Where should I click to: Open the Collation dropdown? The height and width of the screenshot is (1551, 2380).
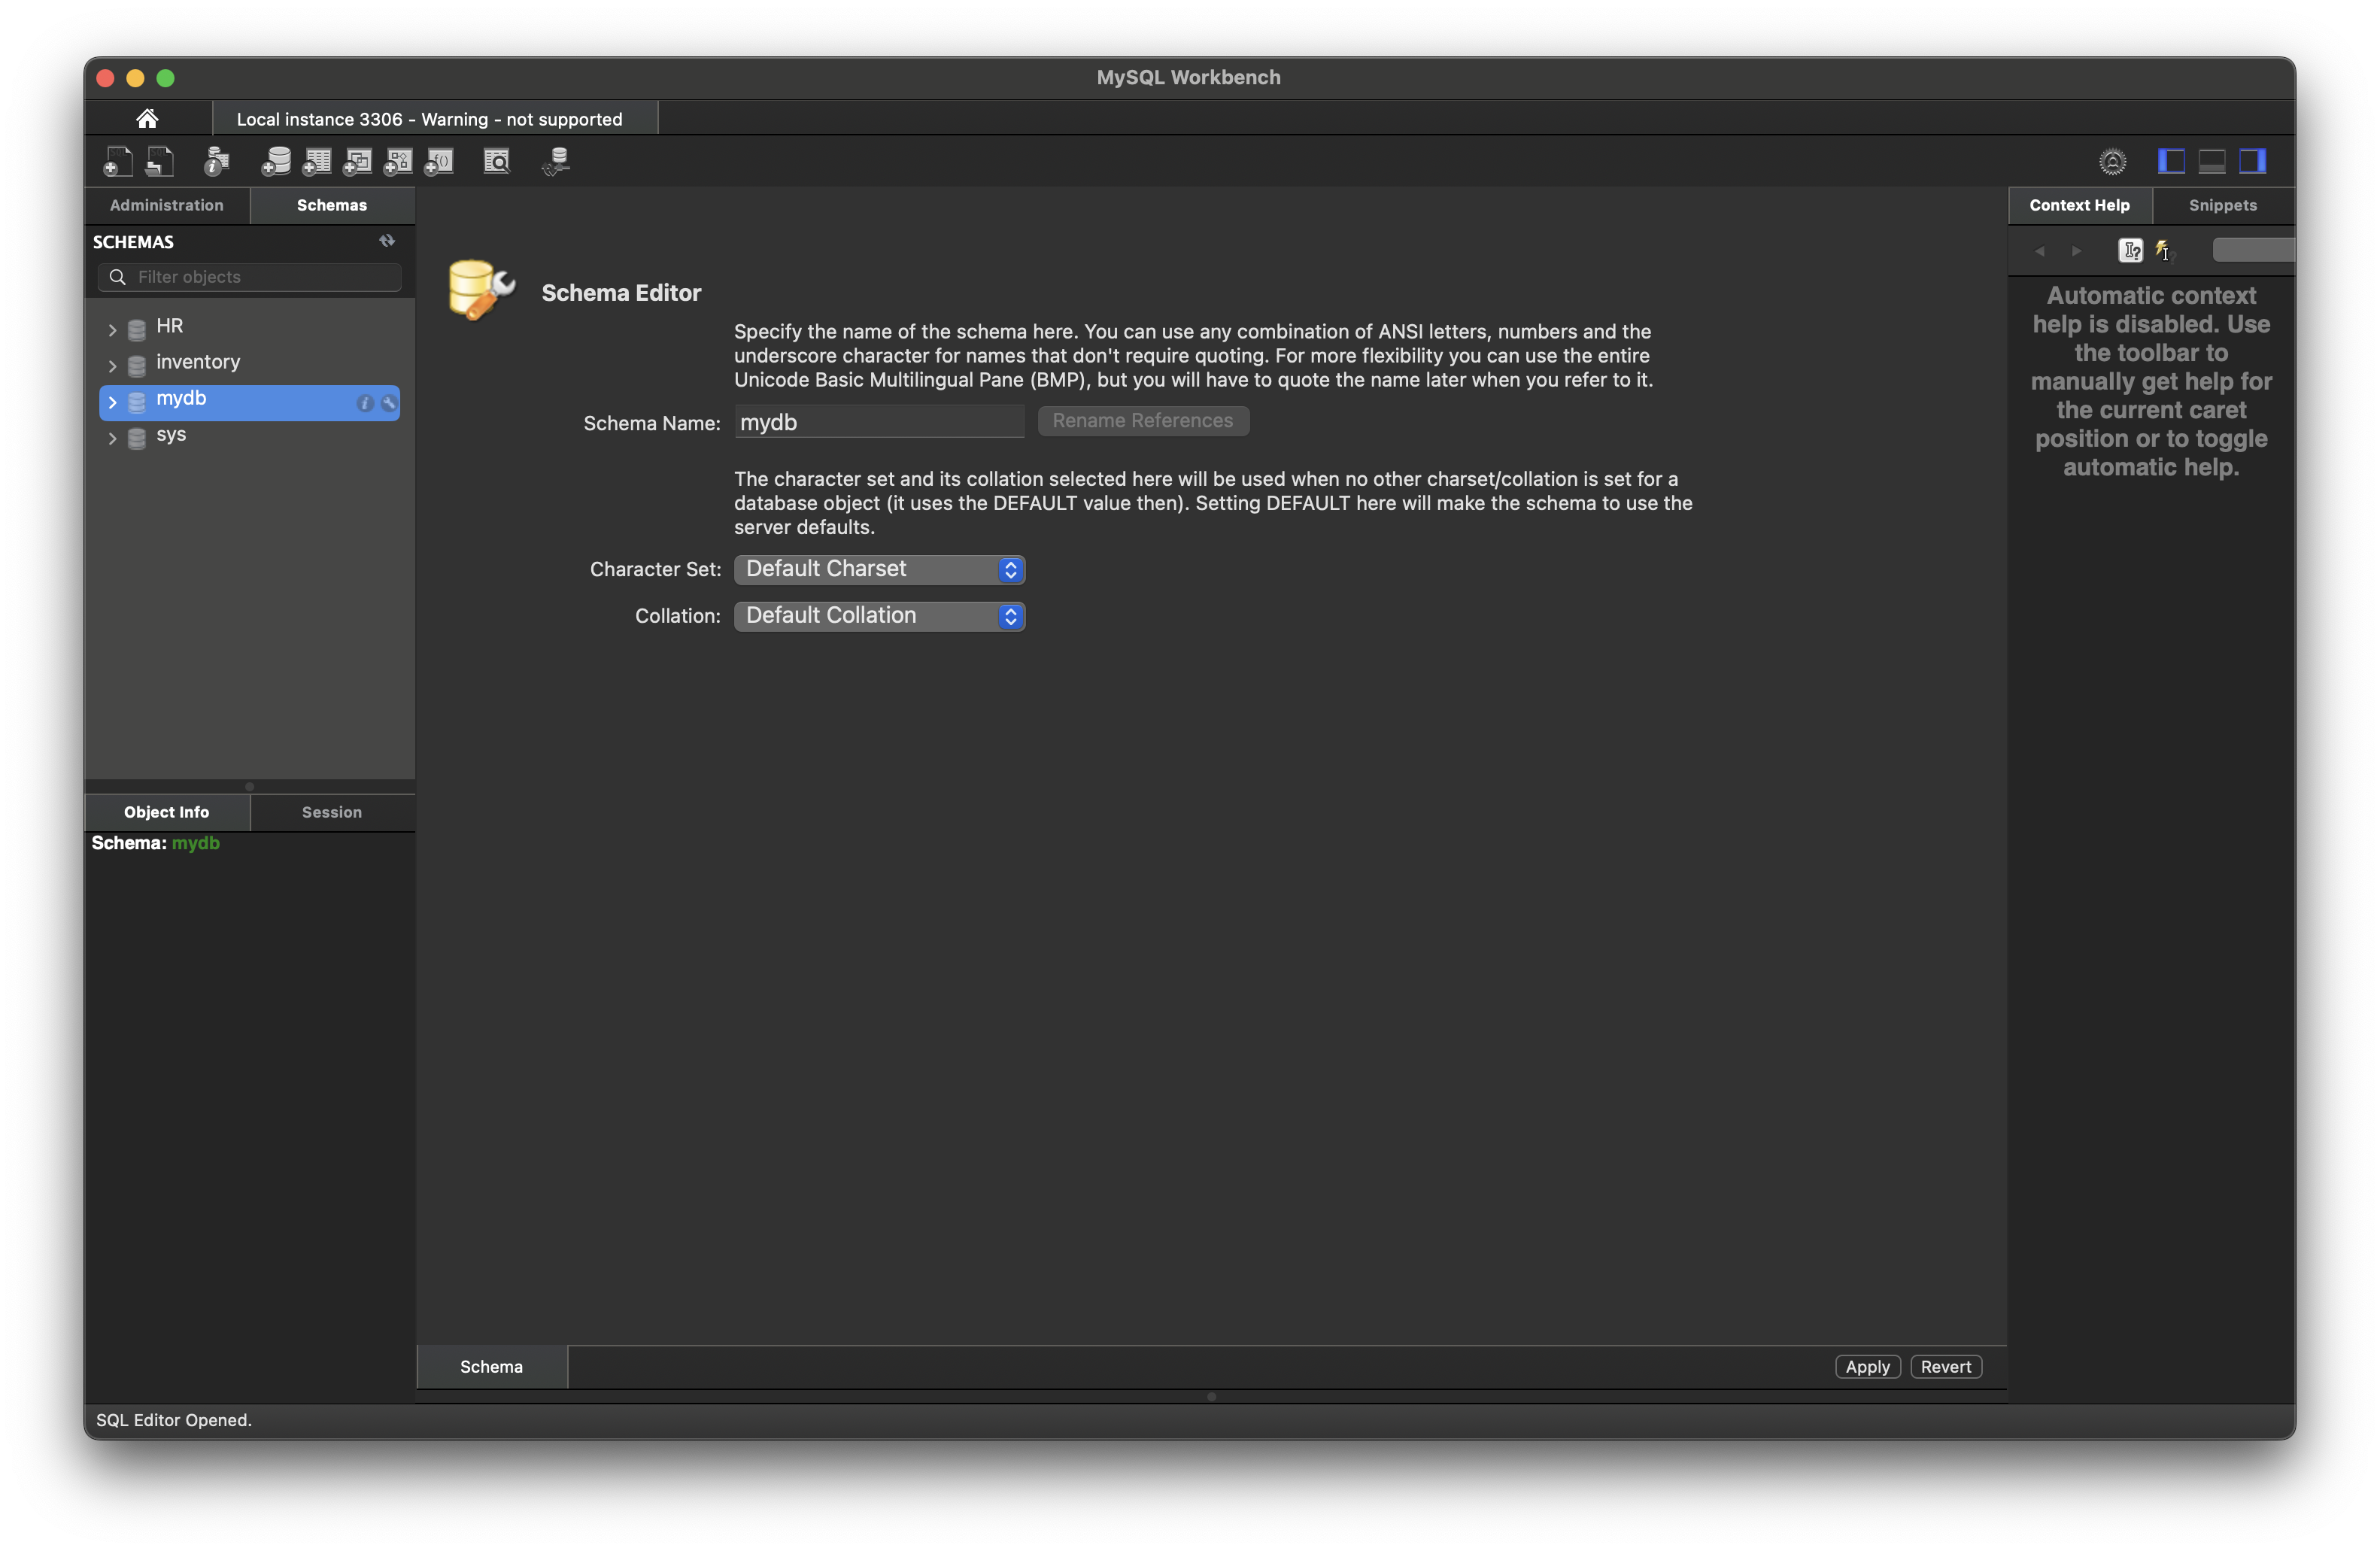[879, 616]
